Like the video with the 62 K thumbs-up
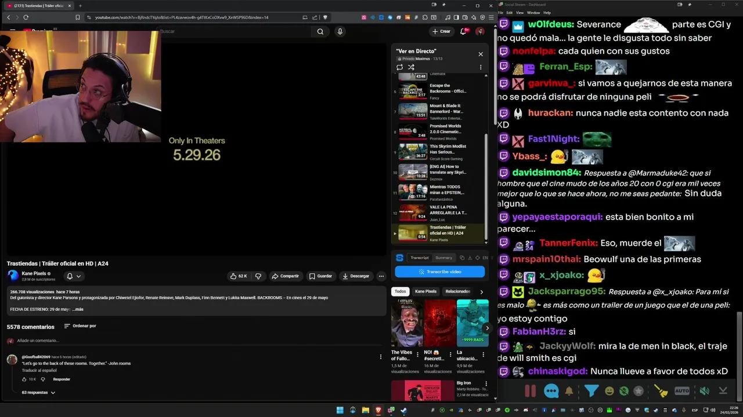Screen dimensions: 743x417 tap(239, 276)
